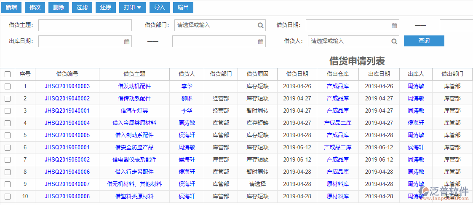The width and height of the screenshot is (473, 205).
Task: Check the box for row JHSQ2019040001
Action: click(8, 111)
